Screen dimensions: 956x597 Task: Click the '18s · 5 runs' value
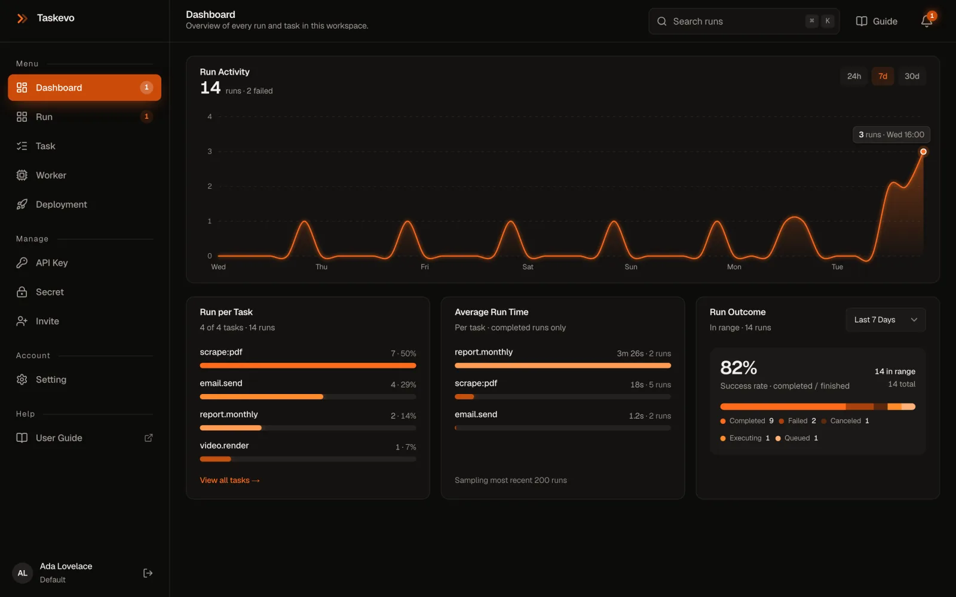[x=650, y=385]
